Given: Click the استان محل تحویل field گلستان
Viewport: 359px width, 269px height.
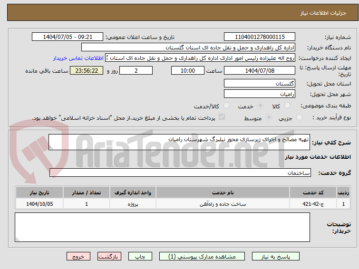Looking at the screenshot, I should pyautogui.click(x=260, y=83).
